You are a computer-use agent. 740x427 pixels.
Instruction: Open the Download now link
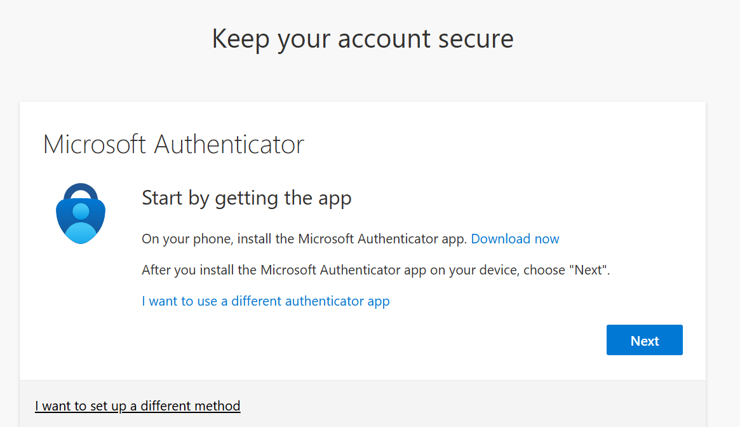coord(515,239)
